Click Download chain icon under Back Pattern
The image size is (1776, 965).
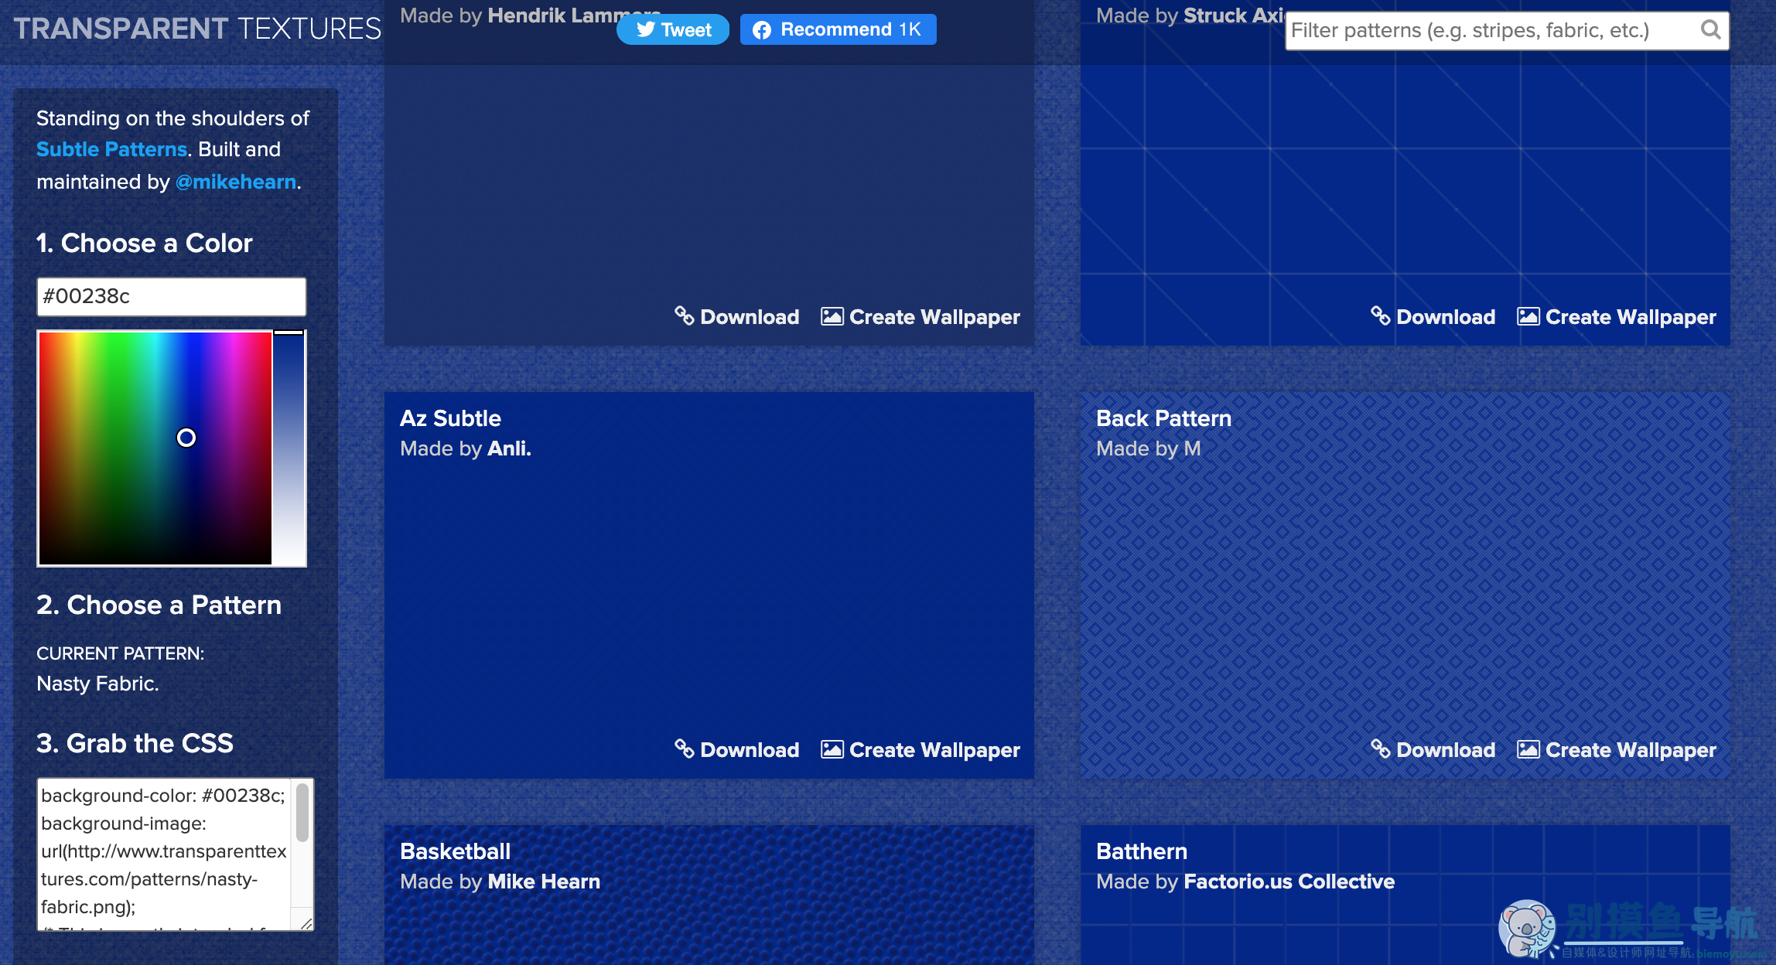point(1380,748)
